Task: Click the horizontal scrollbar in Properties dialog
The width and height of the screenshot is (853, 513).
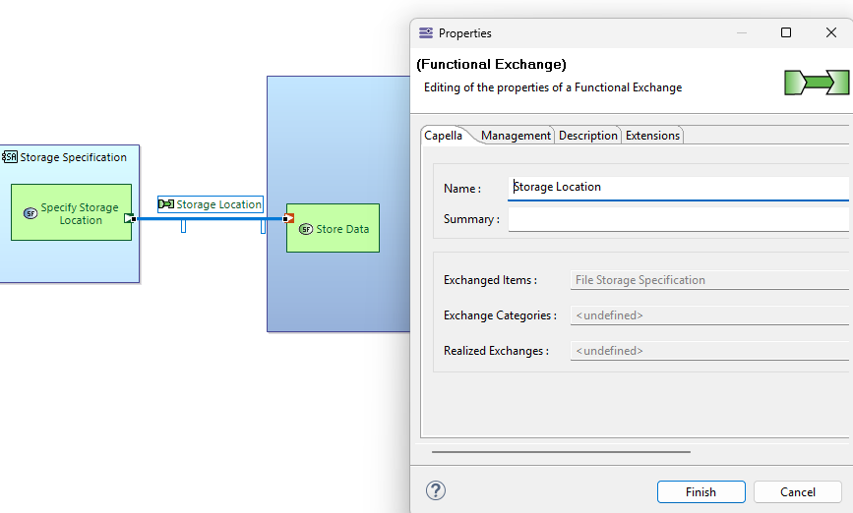Action: [x=561, y=452]
